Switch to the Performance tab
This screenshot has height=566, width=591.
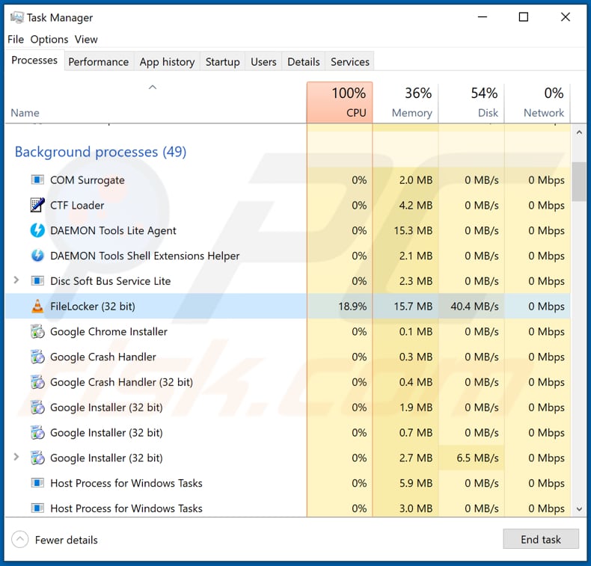98,62
